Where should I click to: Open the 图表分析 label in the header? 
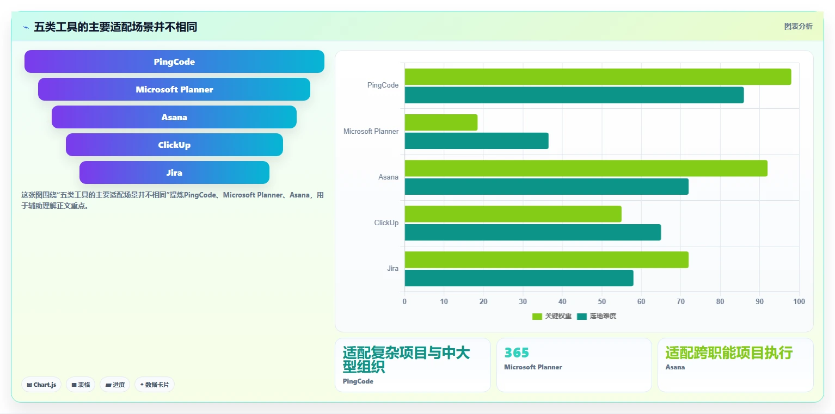[798, 27]
